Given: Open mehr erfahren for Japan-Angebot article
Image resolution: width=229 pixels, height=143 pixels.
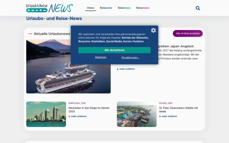Looking at the screenshot, I should 126,69.
